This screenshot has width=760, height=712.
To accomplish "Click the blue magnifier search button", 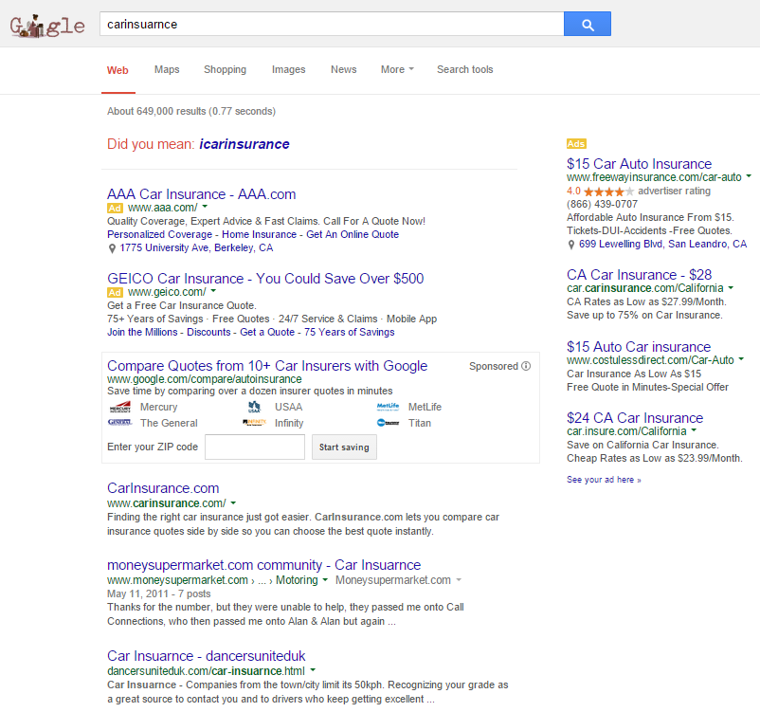I will pyautogui.click(x=588, y=24).
